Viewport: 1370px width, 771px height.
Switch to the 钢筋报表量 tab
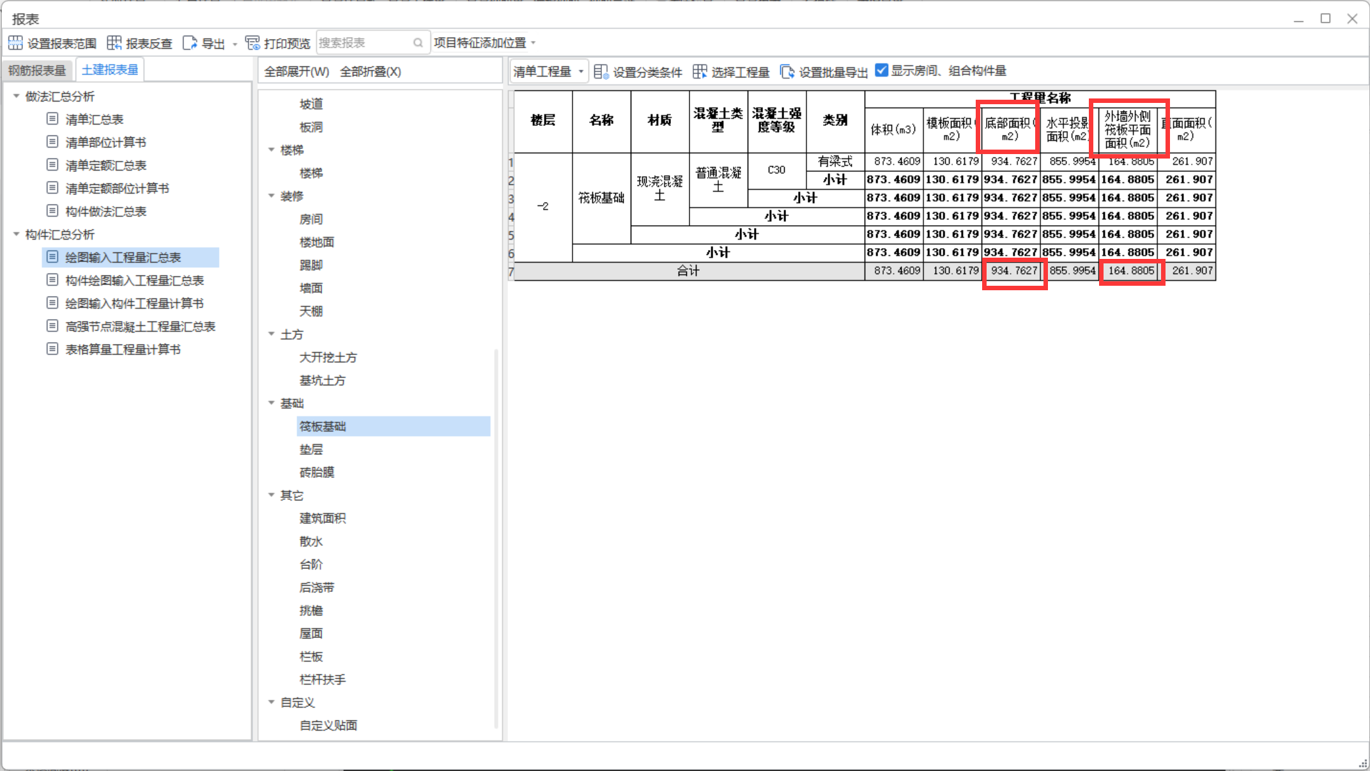pyautogui.click(x=37, y=70)
